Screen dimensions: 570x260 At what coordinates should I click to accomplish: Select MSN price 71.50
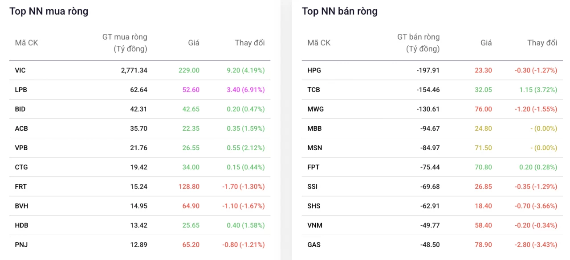coord(483,148)
